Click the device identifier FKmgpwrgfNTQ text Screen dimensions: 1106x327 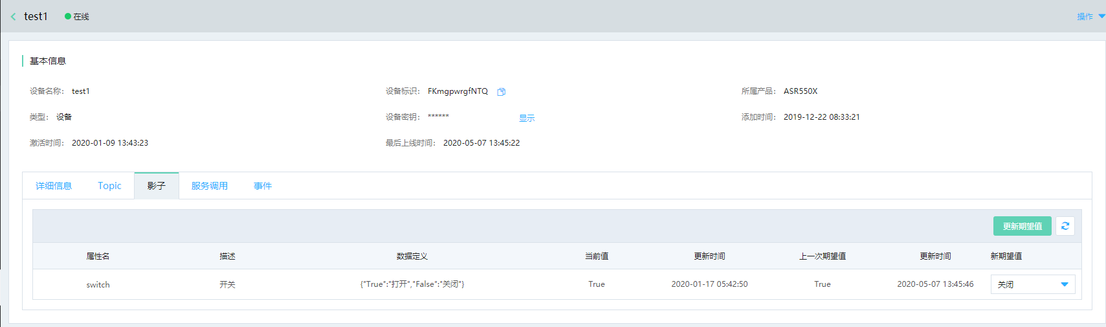coord(458,91)
